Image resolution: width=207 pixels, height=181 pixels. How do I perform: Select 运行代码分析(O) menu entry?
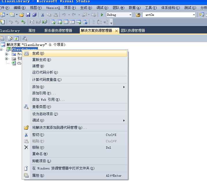(x=75, y=72)
